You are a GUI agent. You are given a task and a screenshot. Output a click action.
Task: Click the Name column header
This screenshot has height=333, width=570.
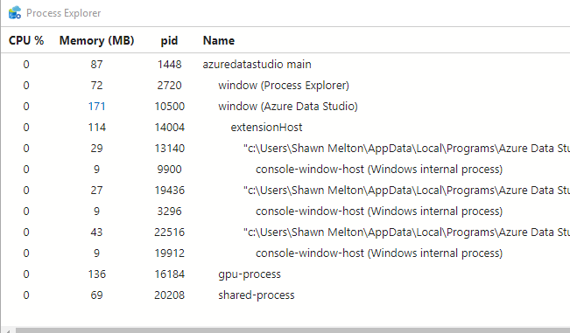(x=219, y=40)
